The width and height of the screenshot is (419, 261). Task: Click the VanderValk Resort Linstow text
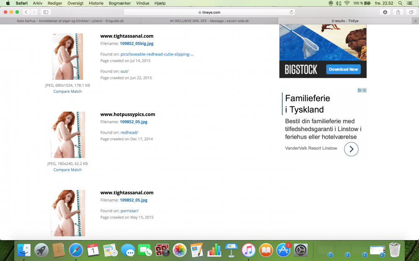click(x=311, y=148)
